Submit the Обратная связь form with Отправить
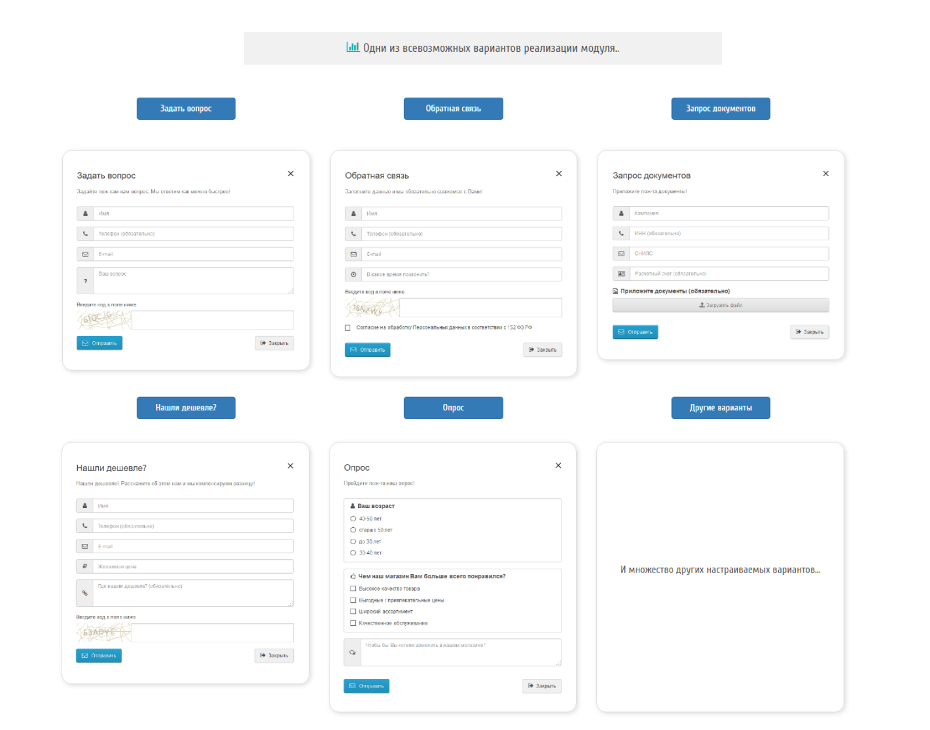This screenshot has width=930, height=730. tap(367, 350)
